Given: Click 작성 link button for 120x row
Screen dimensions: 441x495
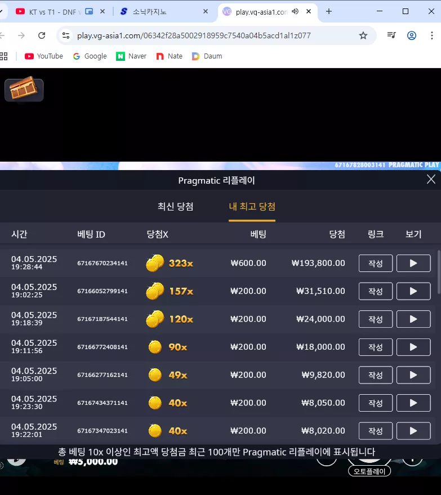Looking at the screenshot, I should [x=376, y=319].
